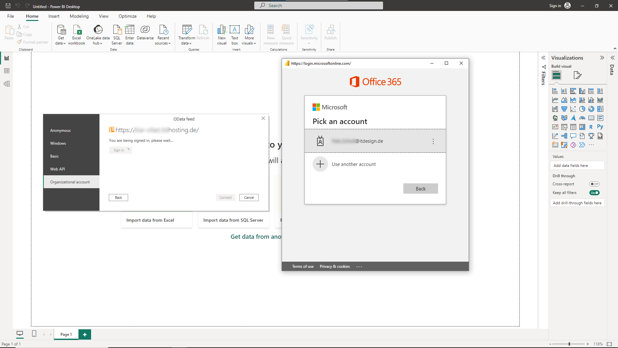Image resolution: width=618 pixels, height=348 pixels.
Task: Switch to desktop layout at bottom left
Action: (x=20, y=334)
